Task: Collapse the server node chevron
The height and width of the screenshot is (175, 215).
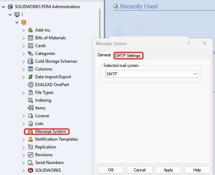Action: 10,15
